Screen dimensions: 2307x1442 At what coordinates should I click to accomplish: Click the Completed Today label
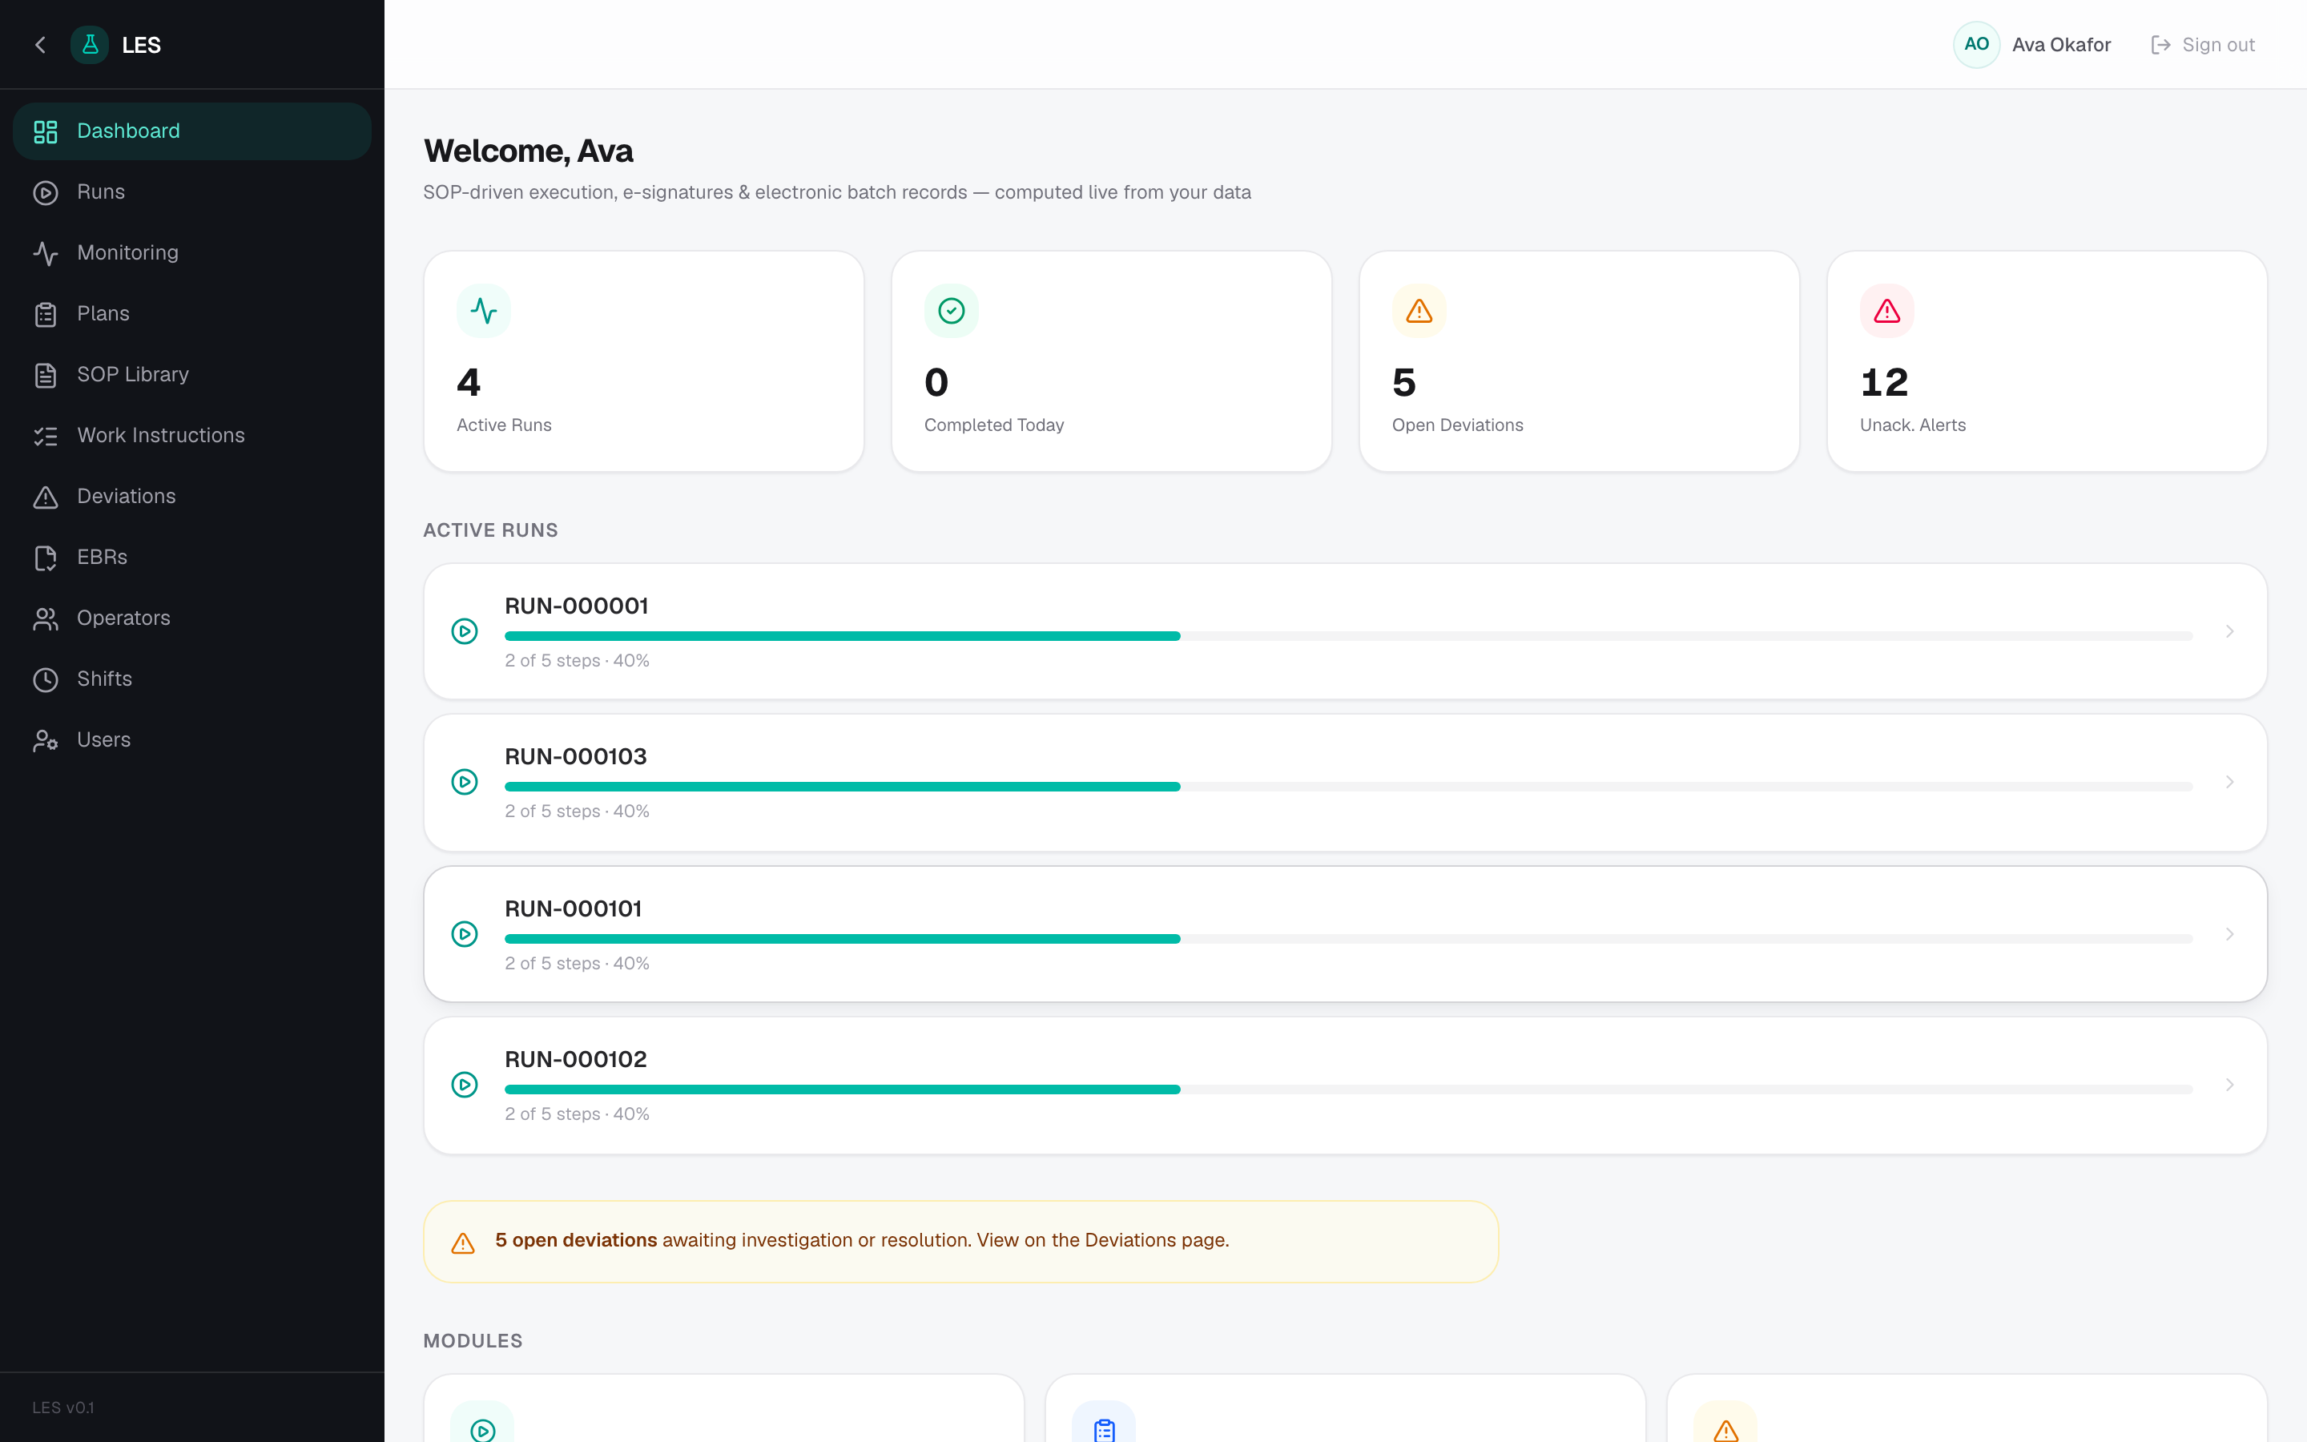(993, 425)
